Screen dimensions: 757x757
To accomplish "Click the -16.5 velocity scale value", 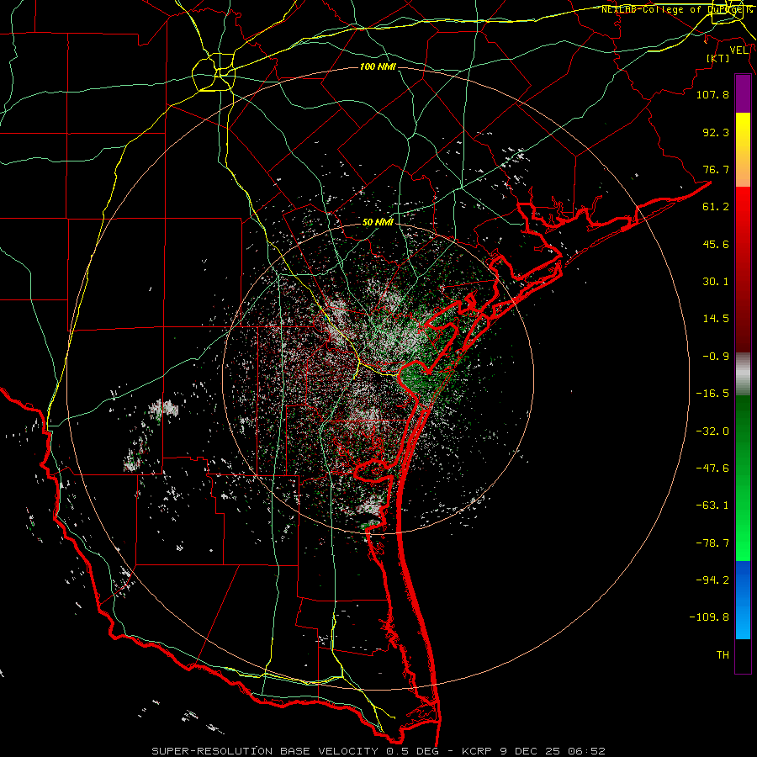I will (712, 394).
